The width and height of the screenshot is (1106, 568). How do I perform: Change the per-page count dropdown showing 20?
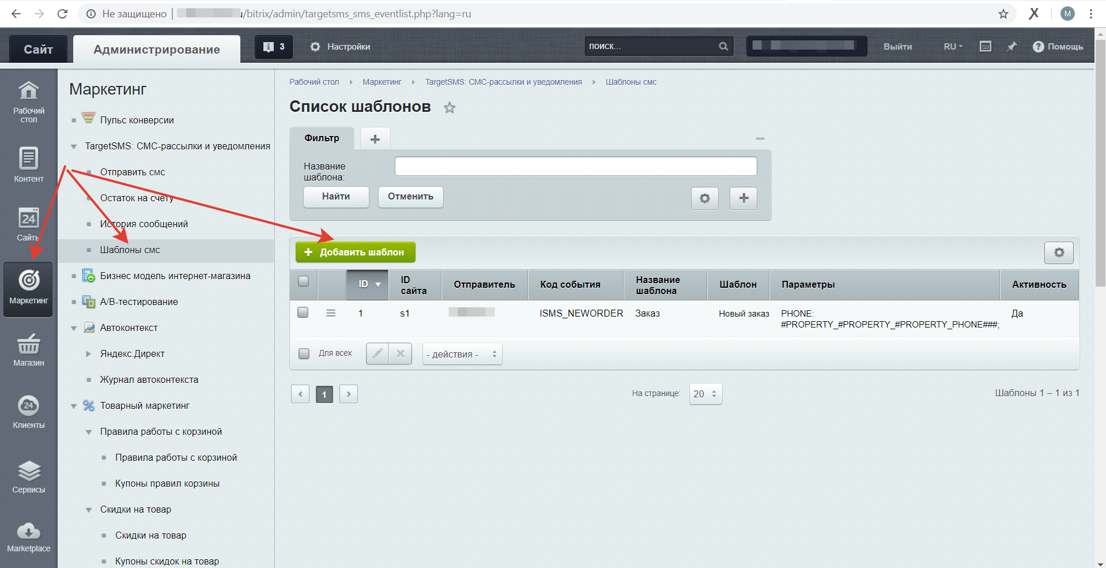tap(705, 394)
